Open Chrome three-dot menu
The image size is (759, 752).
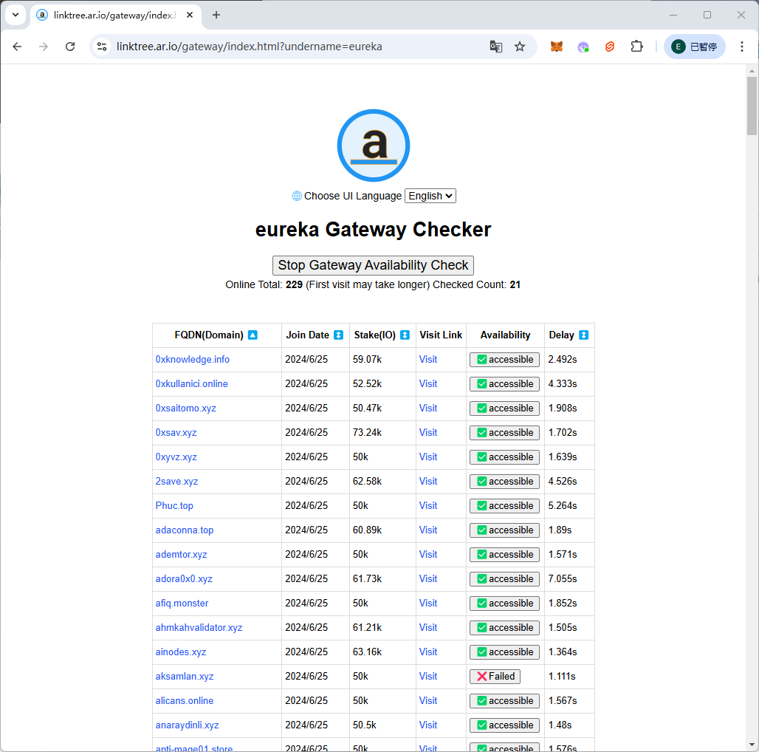point(741,47)
